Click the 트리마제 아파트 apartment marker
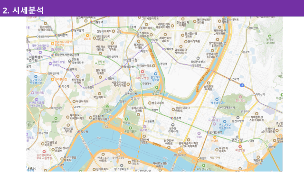304x174 pixels. 144,136
